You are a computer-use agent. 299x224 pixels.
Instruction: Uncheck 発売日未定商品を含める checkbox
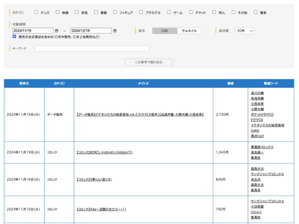(x=14, y=37)
